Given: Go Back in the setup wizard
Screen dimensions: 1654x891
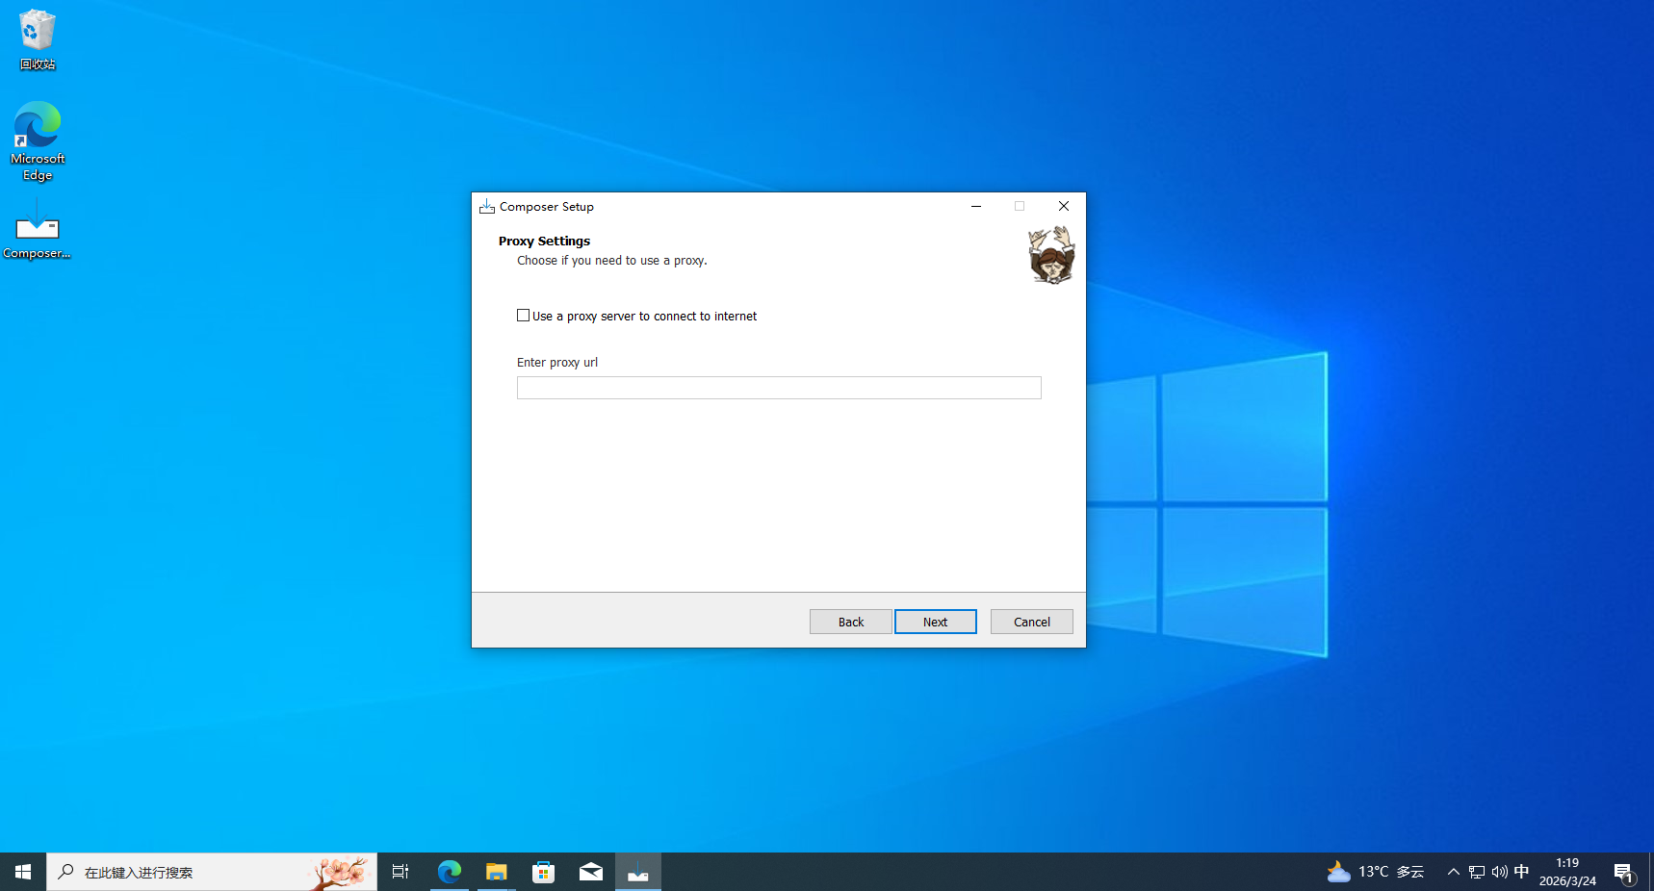Looking at the screenshot, I should pyautogui.click(x=850, y=622).
